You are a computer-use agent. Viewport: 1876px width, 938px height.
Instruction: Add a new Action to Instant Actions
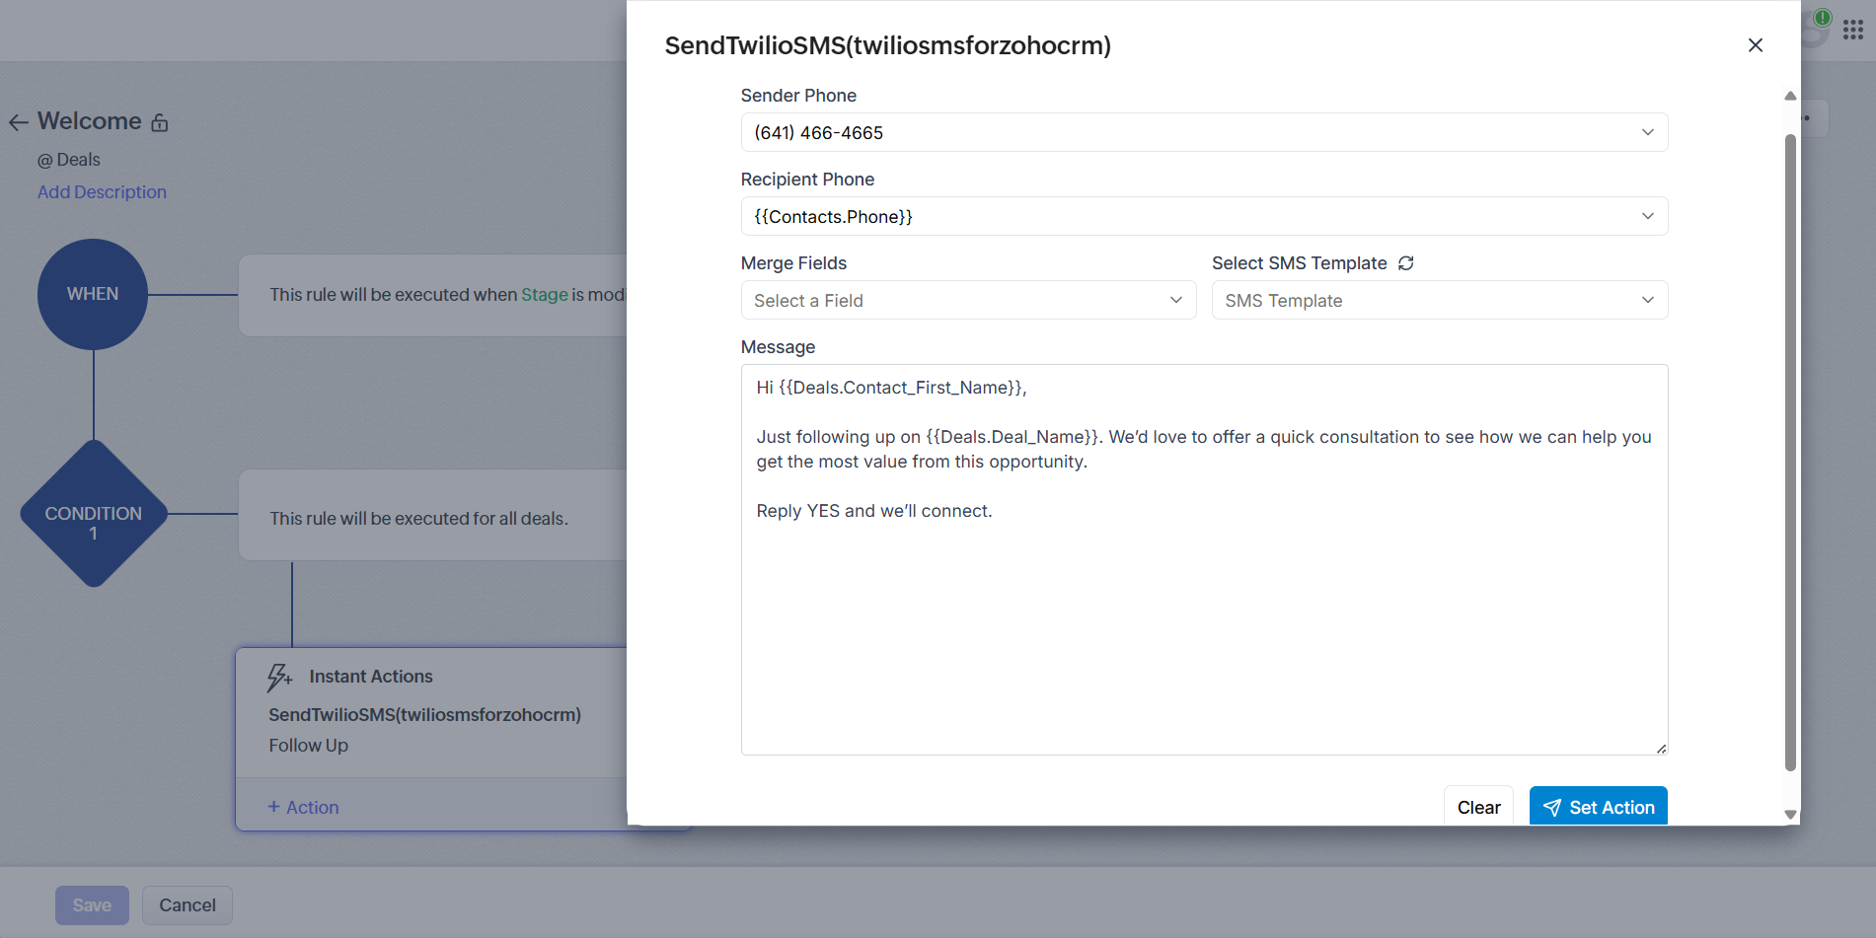303,807
